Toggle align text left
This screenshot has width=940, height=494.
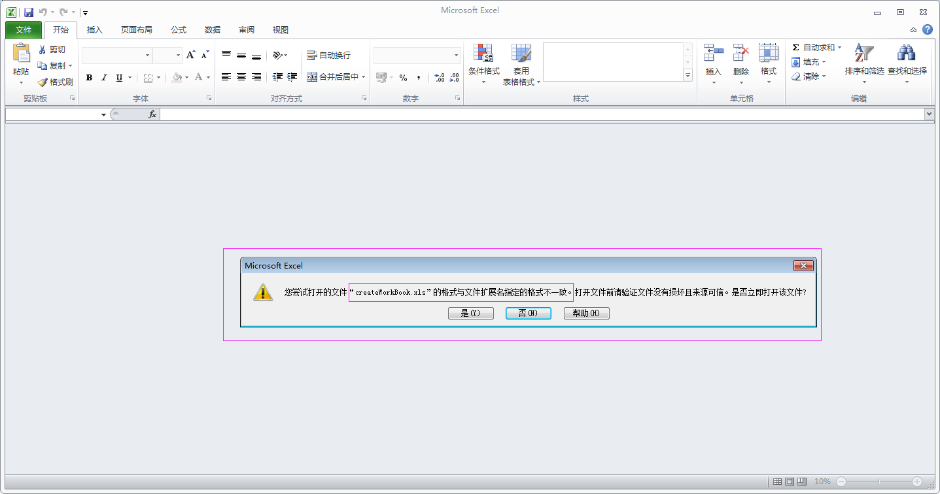pyautogui.click(x=226, y=77)
